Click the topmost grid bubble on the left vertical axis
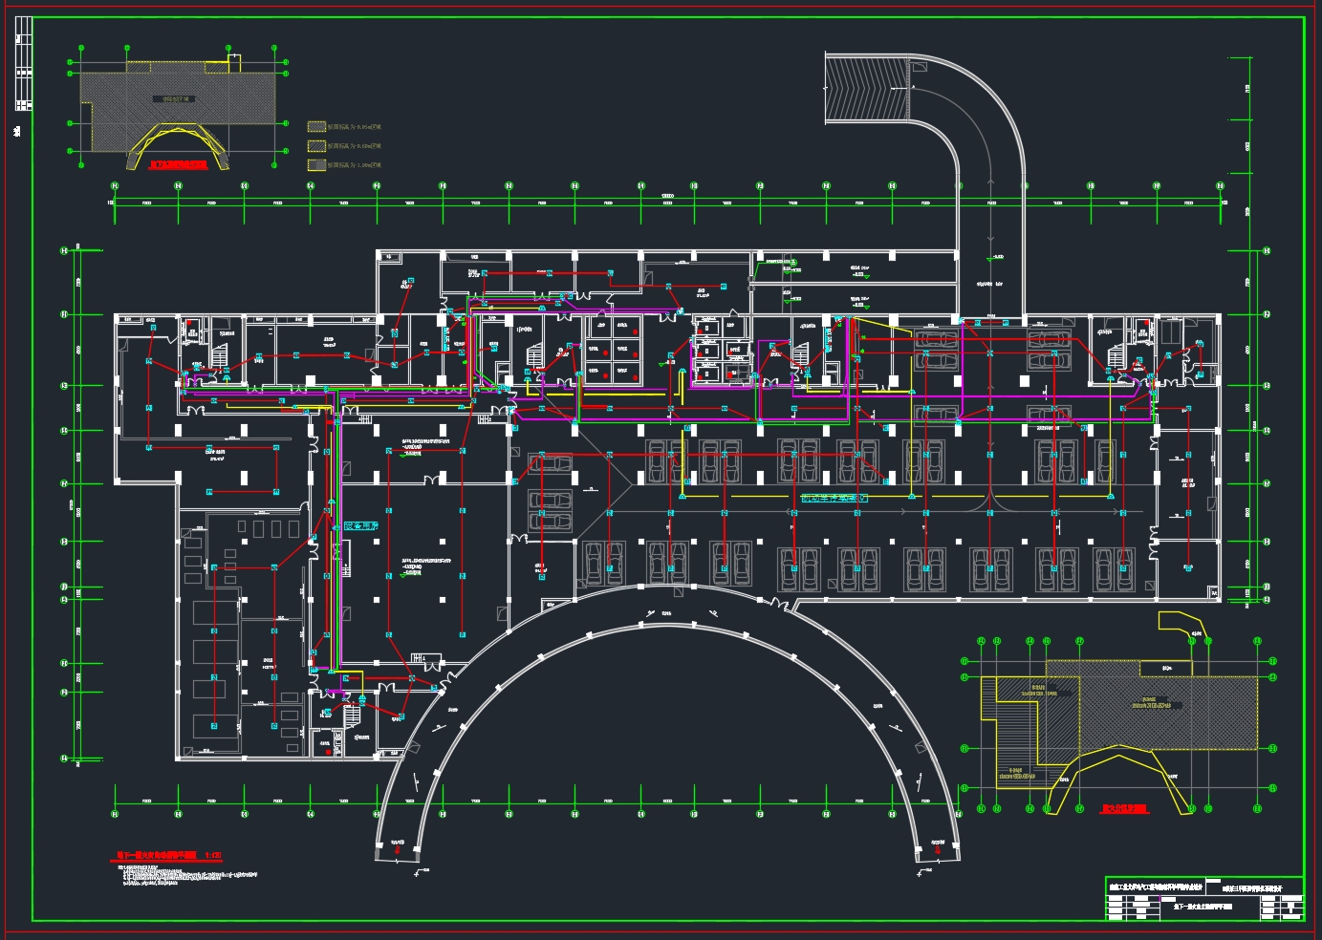 point(65,251)
